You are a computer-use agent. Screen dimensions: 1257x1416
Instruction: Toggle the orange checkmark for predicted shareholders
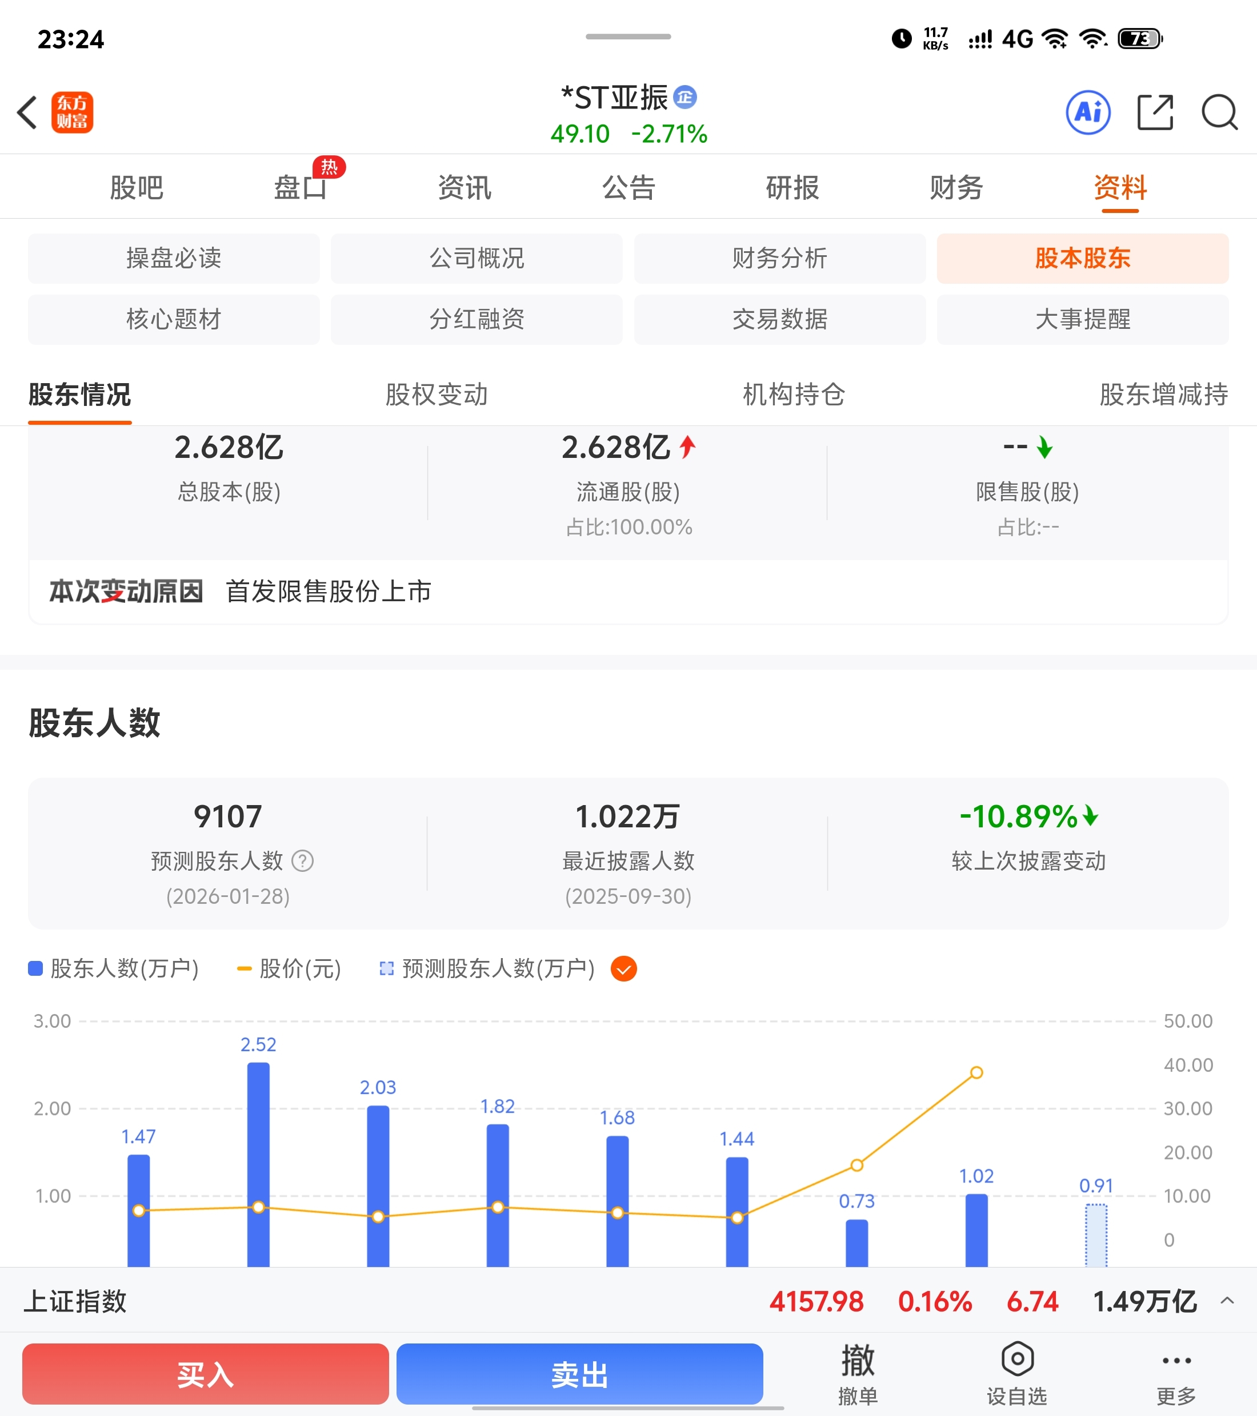(x=623, y=968)
